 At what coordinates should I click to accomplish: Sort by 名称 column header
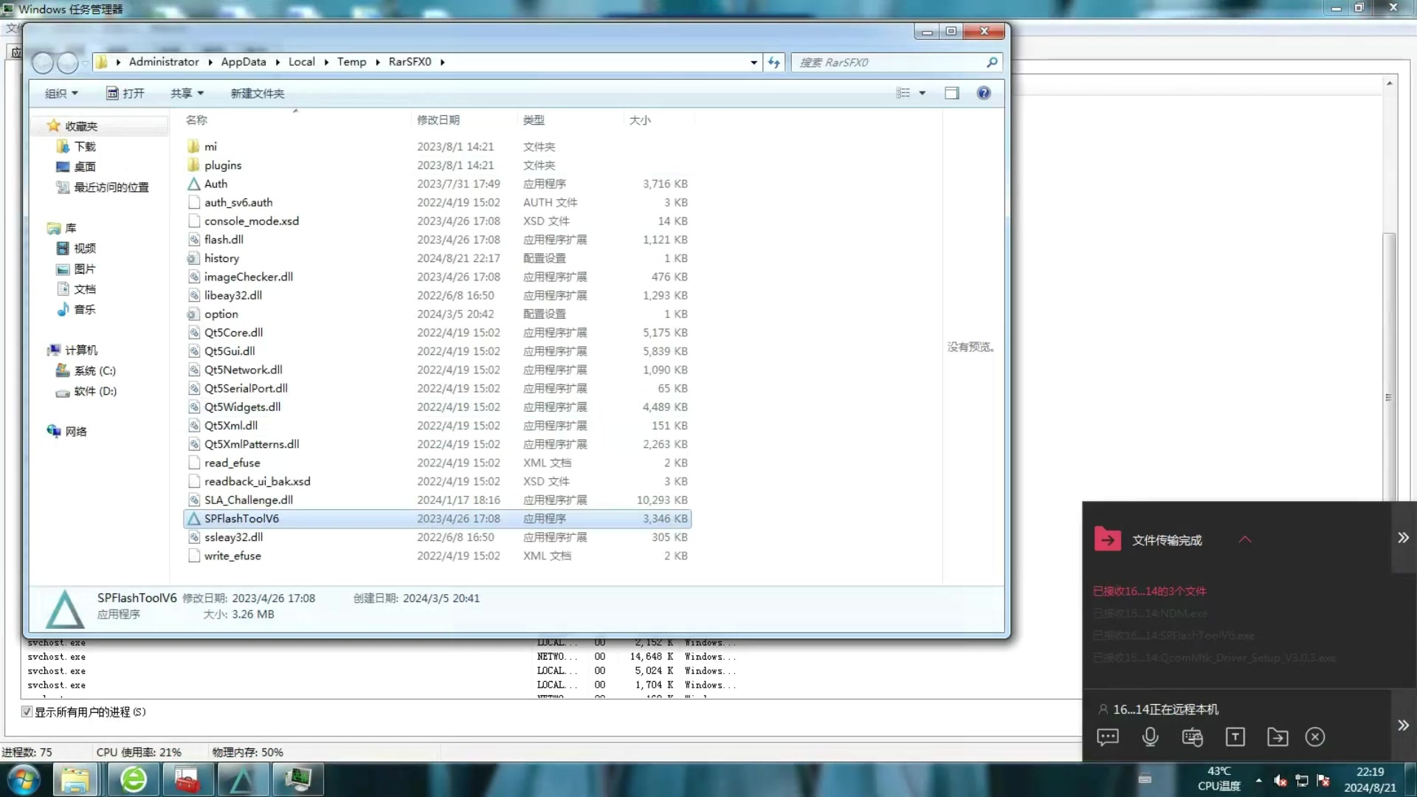[x=196, y=120]
